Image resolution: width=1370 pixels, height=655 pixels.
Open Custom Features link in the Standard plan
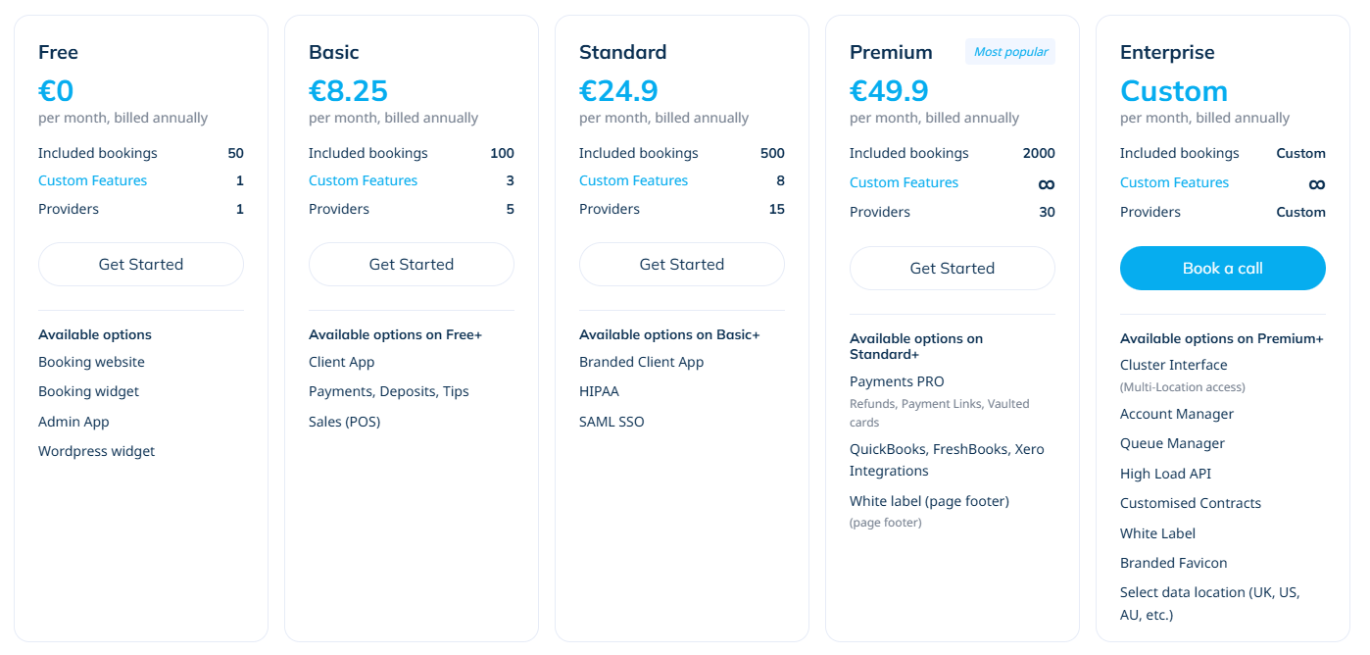pyautogui.click(x=633, y=180)
